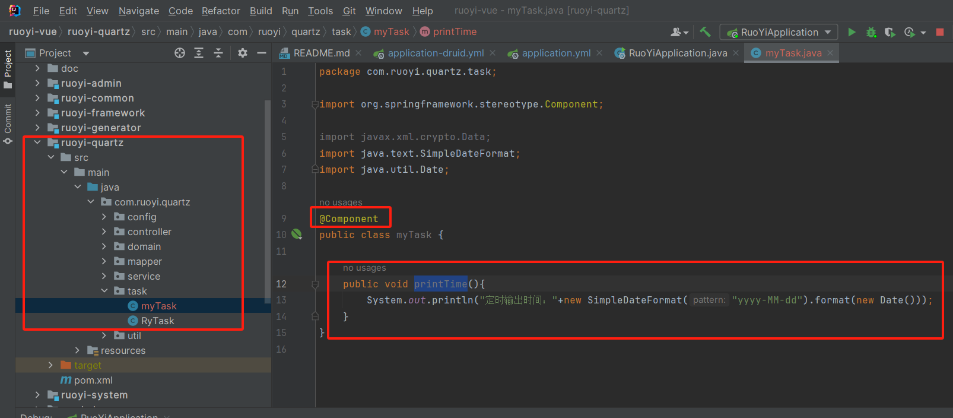Click the Spring bean gutter icon on line 10
Image resolution: width=953 pixels, height=418 pixels.
click(297, 235)
